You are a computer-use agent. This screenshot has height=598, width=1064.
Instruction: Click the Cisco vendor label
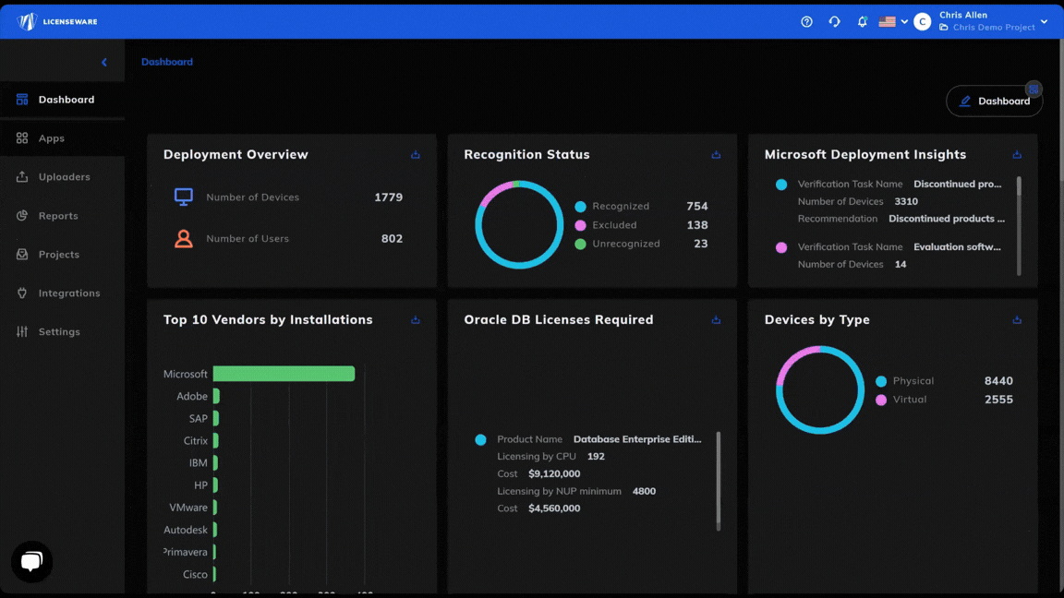click(x=196, y=574)
